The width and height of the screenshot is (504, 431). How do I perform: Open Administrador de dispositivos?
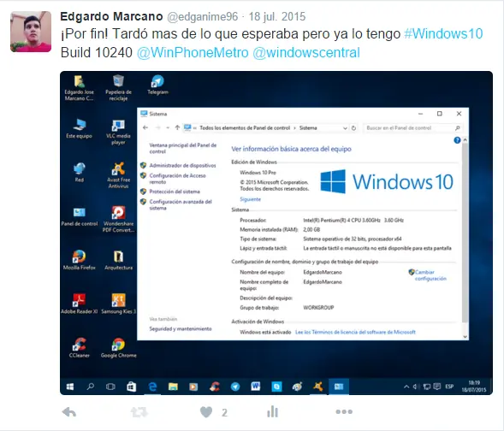(182, 165)
